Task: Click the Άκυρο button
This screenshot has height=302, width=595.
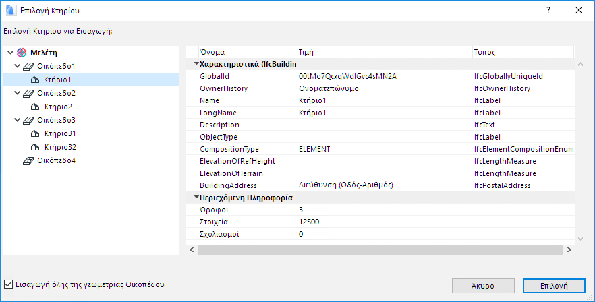Action: [x=483, y=286]
